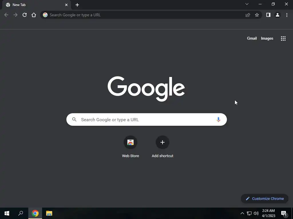The width and height of the screenshot is (293, 219).
Task: Click the Google logo
Action: tap(146, 89)
